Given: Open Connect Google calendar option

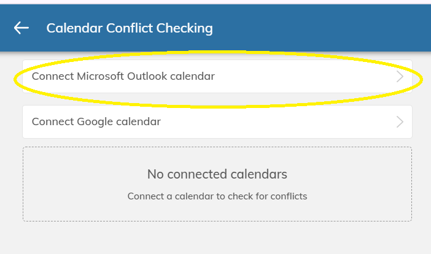Looking at the screenshot, I should pos(96,121).
